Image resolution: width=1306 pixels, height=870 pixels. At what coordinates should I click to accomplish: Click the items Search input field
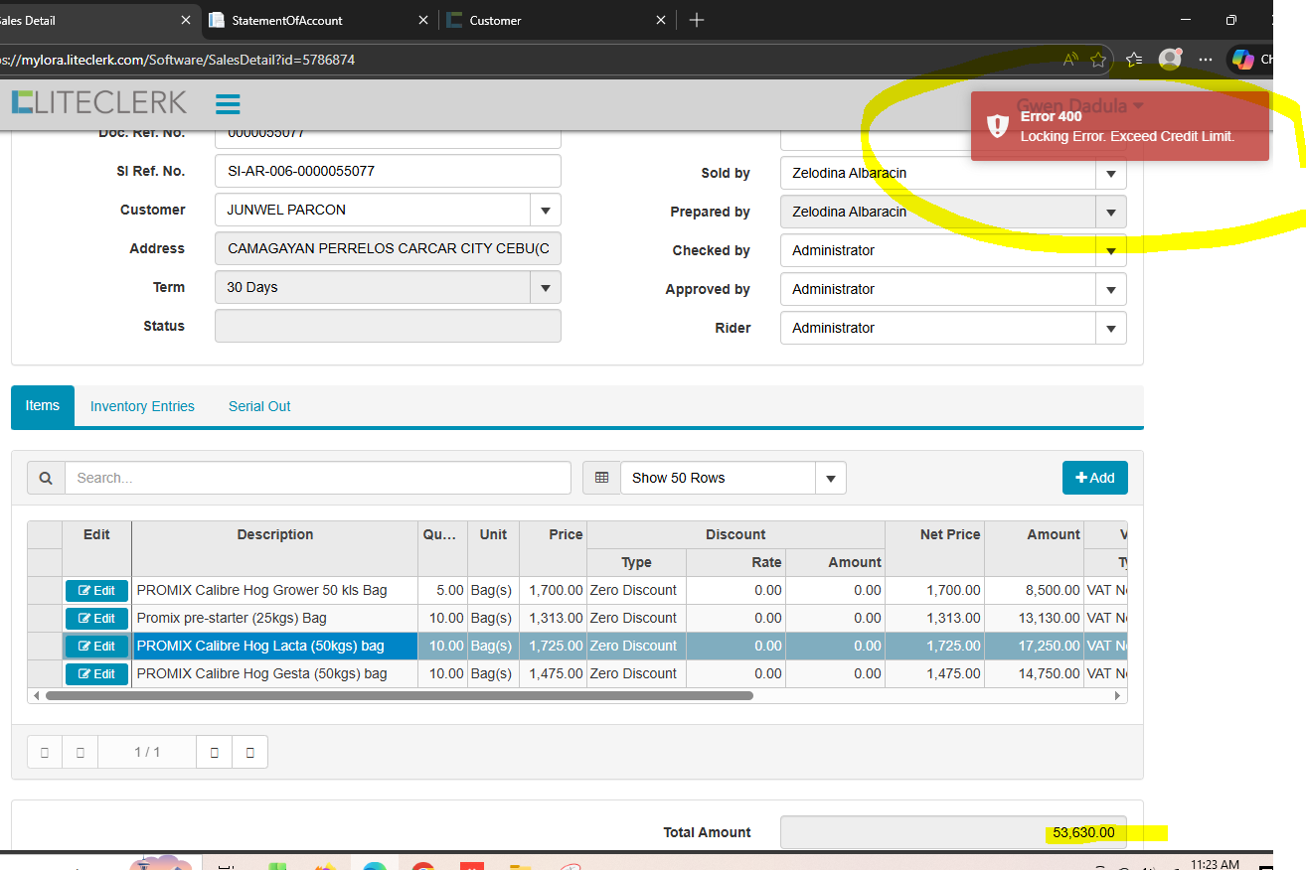318,478
